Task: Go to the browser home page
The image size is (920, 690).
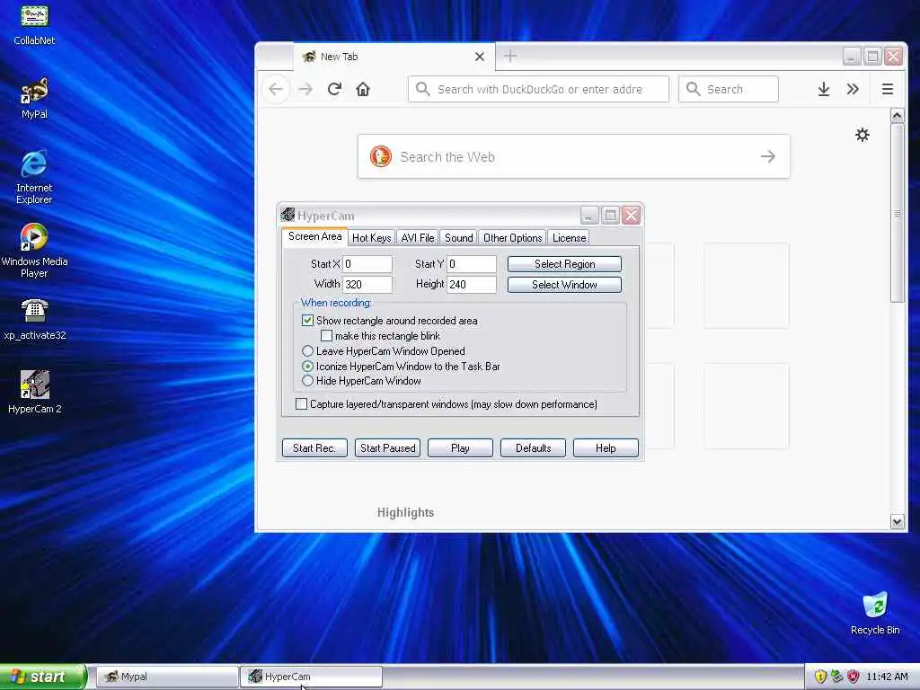Action: (363, 89)
